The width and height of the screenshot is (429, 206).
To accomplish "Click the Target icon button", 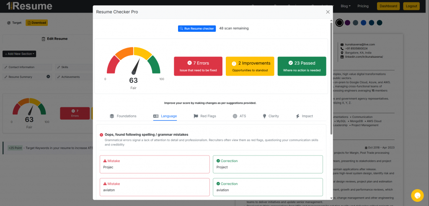I will tap(14, 23).
